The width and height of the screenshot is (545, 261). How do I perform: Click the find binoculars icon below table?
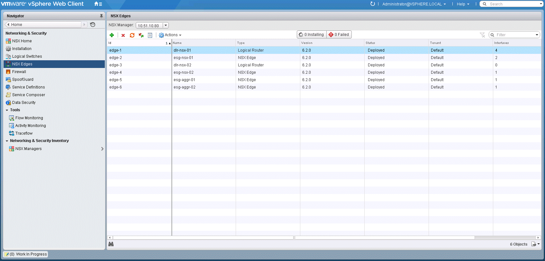click(x=111, y=244)
